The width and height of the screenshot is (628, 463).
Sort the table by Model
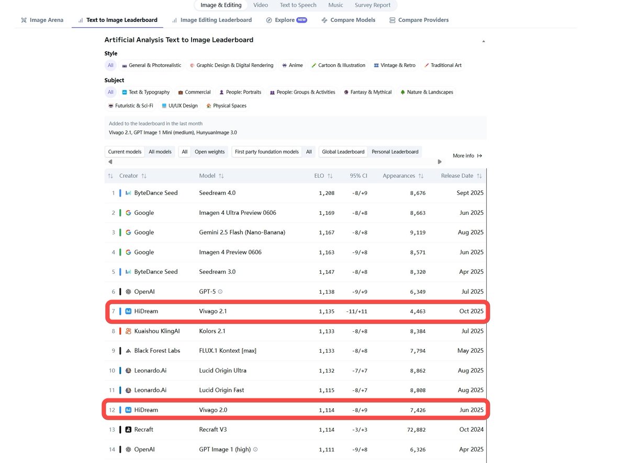coord(211,176)
